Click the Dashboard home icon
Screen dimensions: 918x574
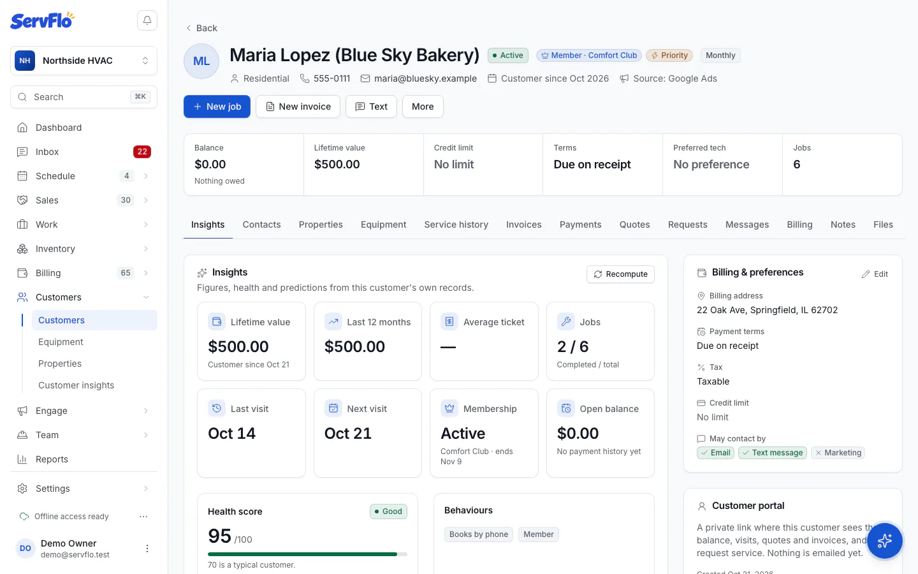click(x=22, y=128)
